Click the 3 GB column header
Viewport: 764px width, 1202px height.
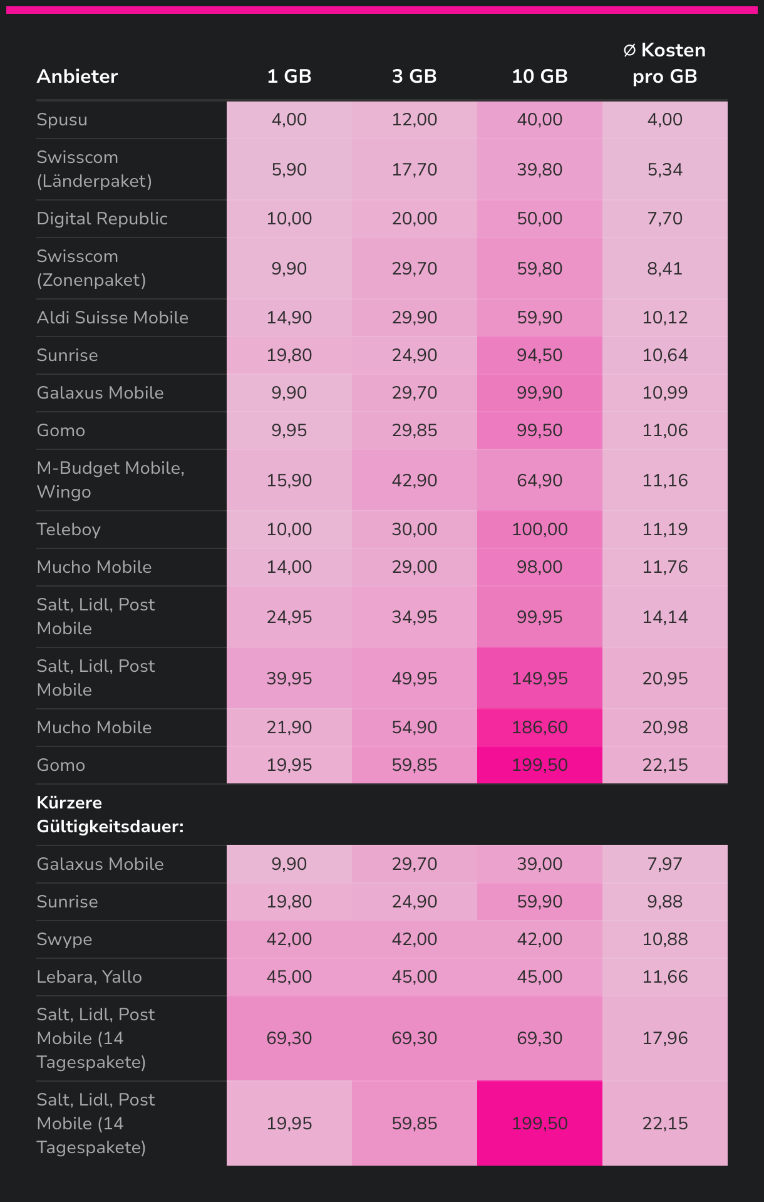click(x=414, y=76)
